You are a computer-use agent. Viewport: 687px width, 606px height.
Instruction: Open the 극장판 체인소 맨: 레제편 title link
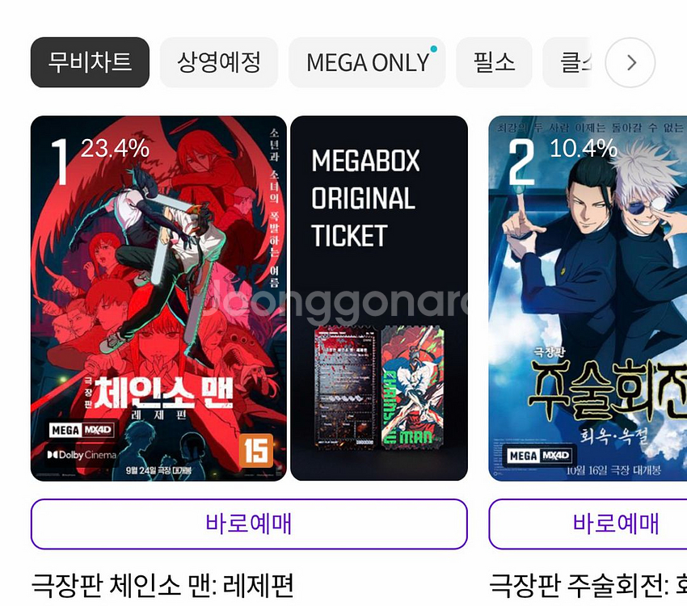pos(162,586)
